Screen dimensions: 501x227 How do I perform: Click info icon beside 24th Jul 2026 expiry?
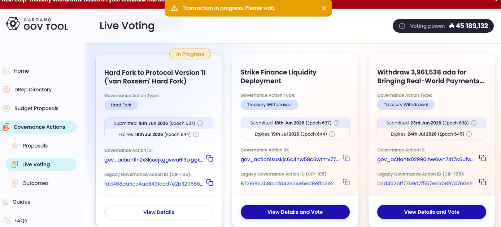point(469,134)
